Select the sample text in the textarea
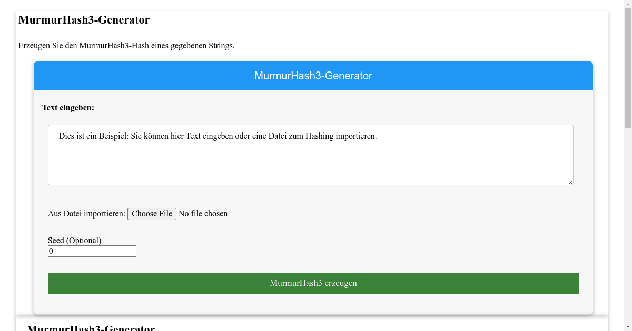Screen dimensions: 632x331 (218, 136)
